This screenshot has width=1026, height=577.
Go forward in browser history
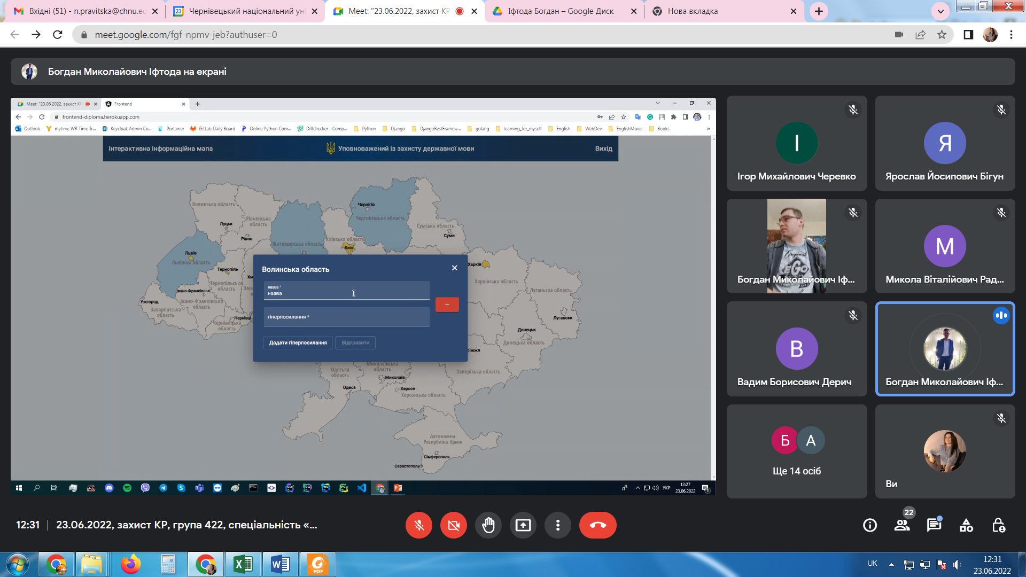36,35
